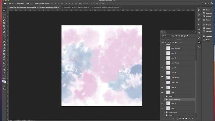Open the Paths panel
This screenshot has width=215, height=121.
pos(206,40)
